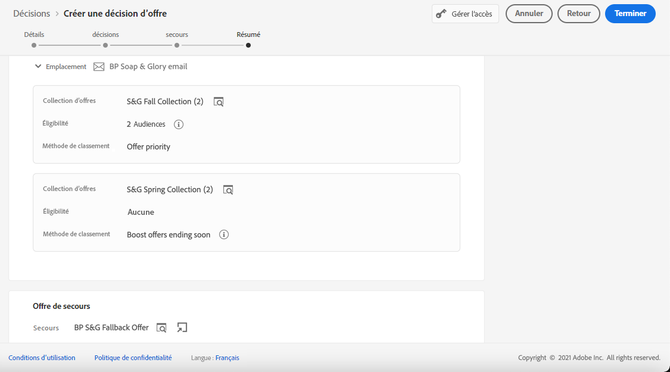Viewport: 670px width, 372px height.
Task: Go to the Détails step
Action: pyautogui.click(x=34, y=45)
